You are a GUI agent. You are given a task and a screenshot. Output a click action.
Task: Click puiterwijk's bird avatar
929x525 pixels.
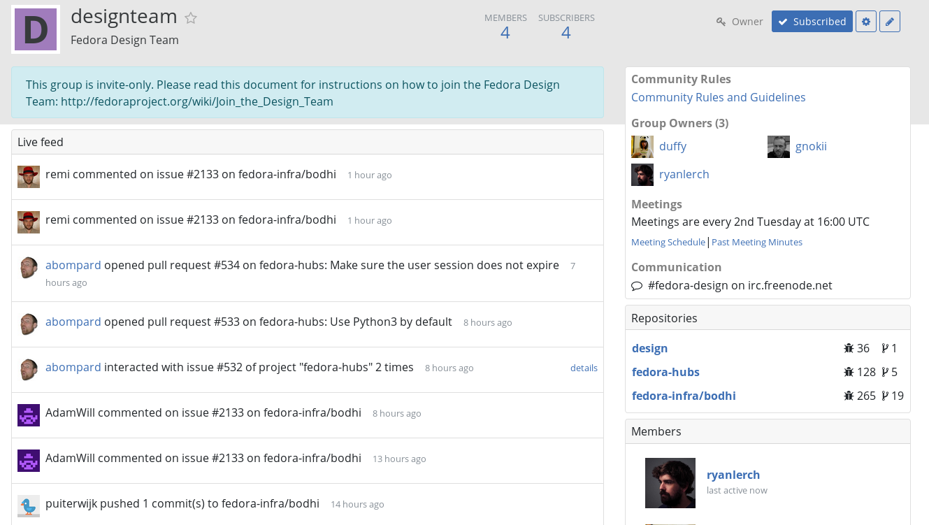(29, 506)
